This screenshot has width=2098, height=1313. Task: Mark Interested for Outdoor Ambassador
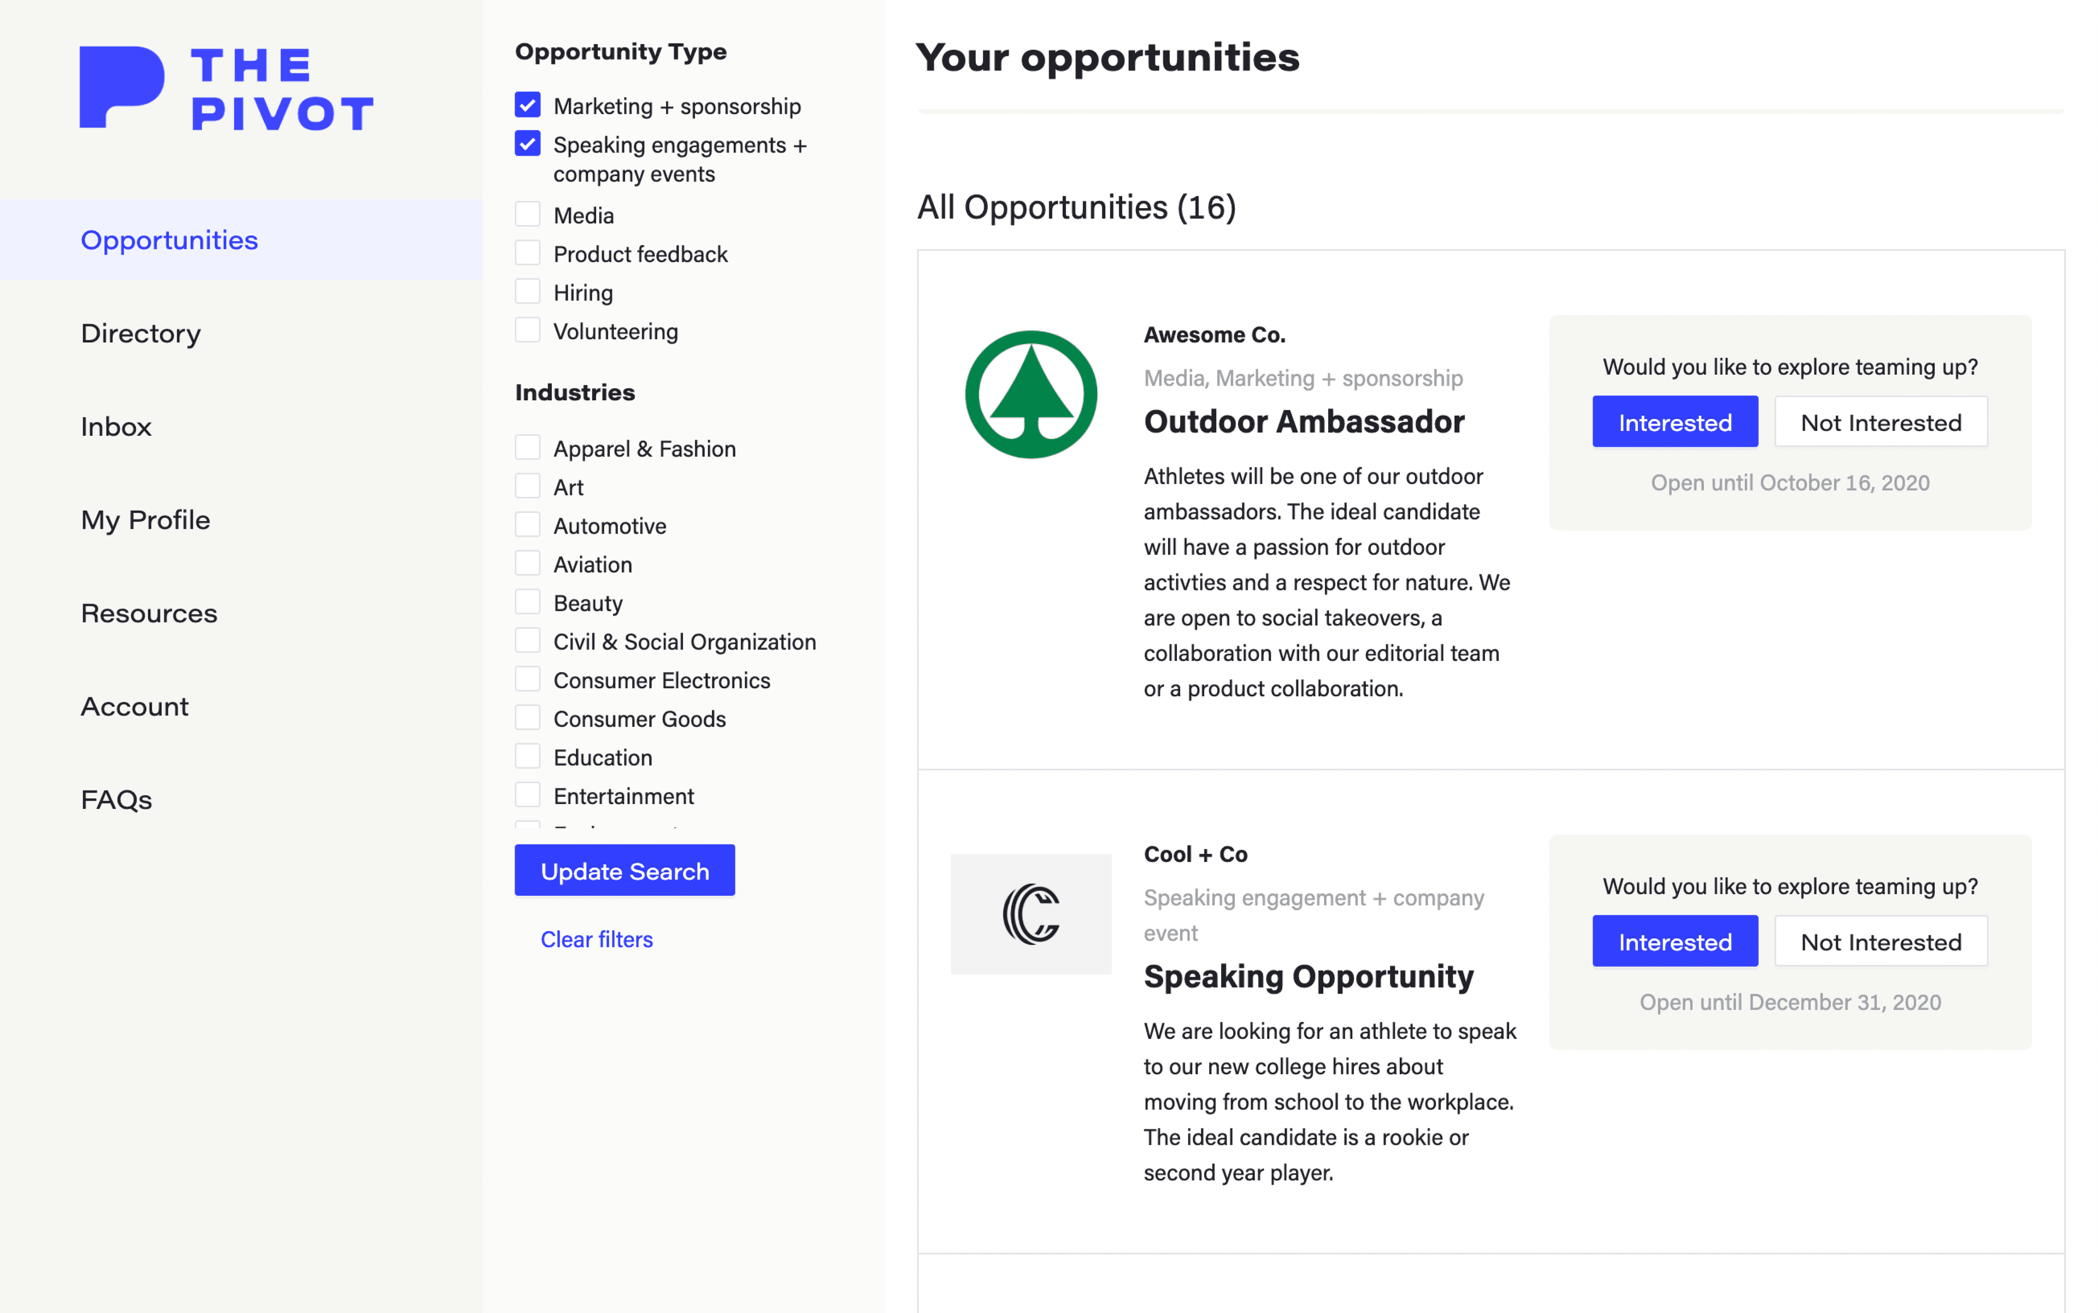[x=1674, y=422]
